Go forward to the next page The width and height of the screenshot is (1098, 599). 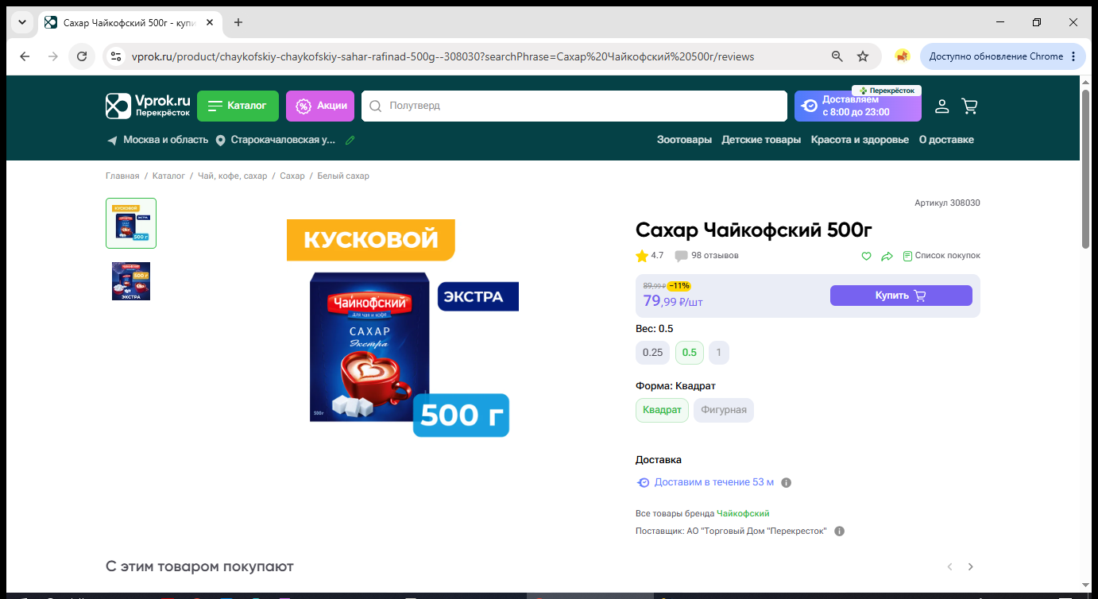coord(53,56)
